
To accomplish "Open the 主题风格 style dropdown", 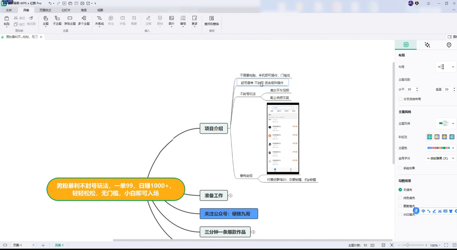I will (446, 124).
